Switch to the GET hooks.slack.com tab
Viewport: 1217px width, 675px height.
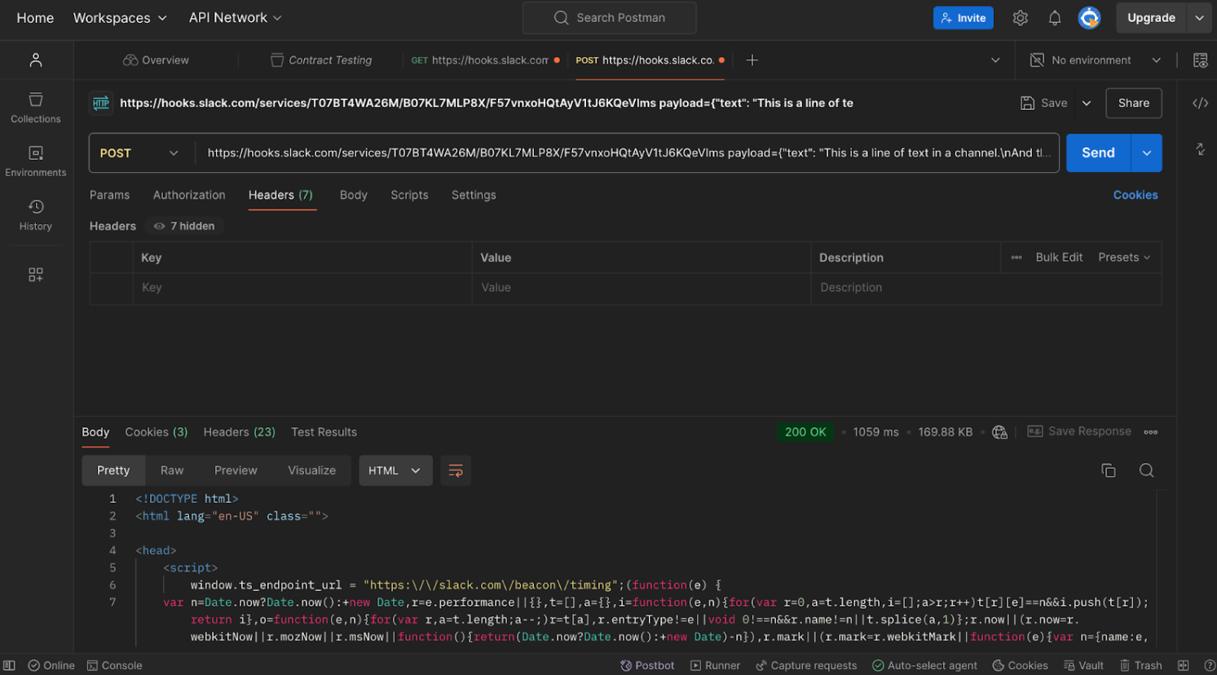coord(485,60)
